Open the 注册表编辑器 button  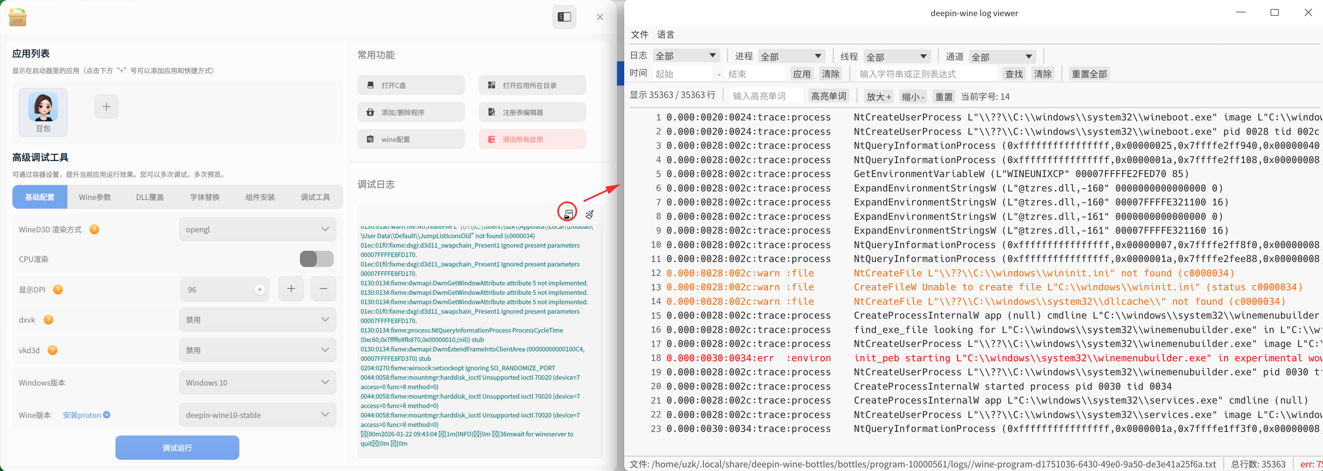pyautogui.click(x=533, y=112)
